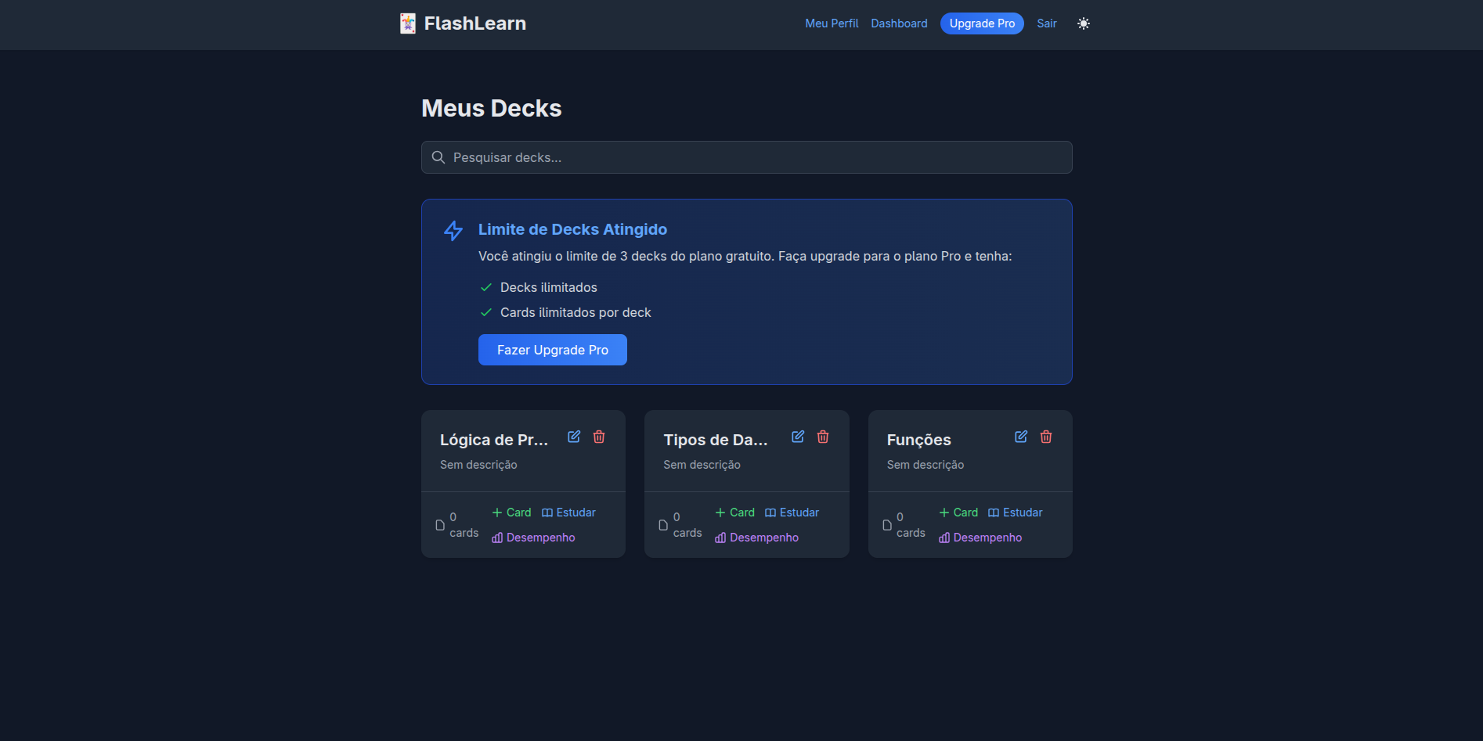Study the Tipos de Da... deck via Estudar
Image resolution: width=1483 pixels, height=741 pixels.
pos(792,513)
